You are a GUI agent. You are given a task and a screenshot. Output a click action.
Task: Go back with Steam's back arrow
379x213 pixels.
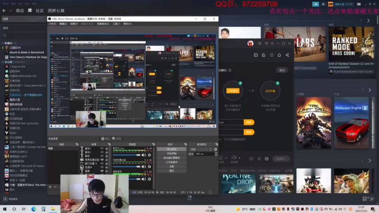tap(4, 10)
